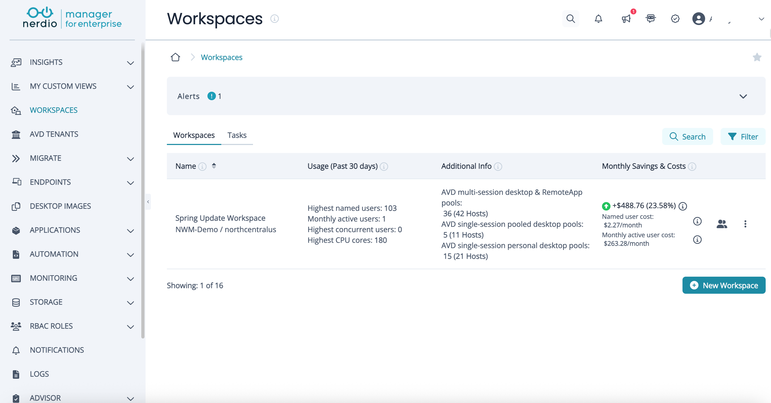Click the verified checkmark badge icon
The image size is (771, 403).
click(x=675, y=19)
